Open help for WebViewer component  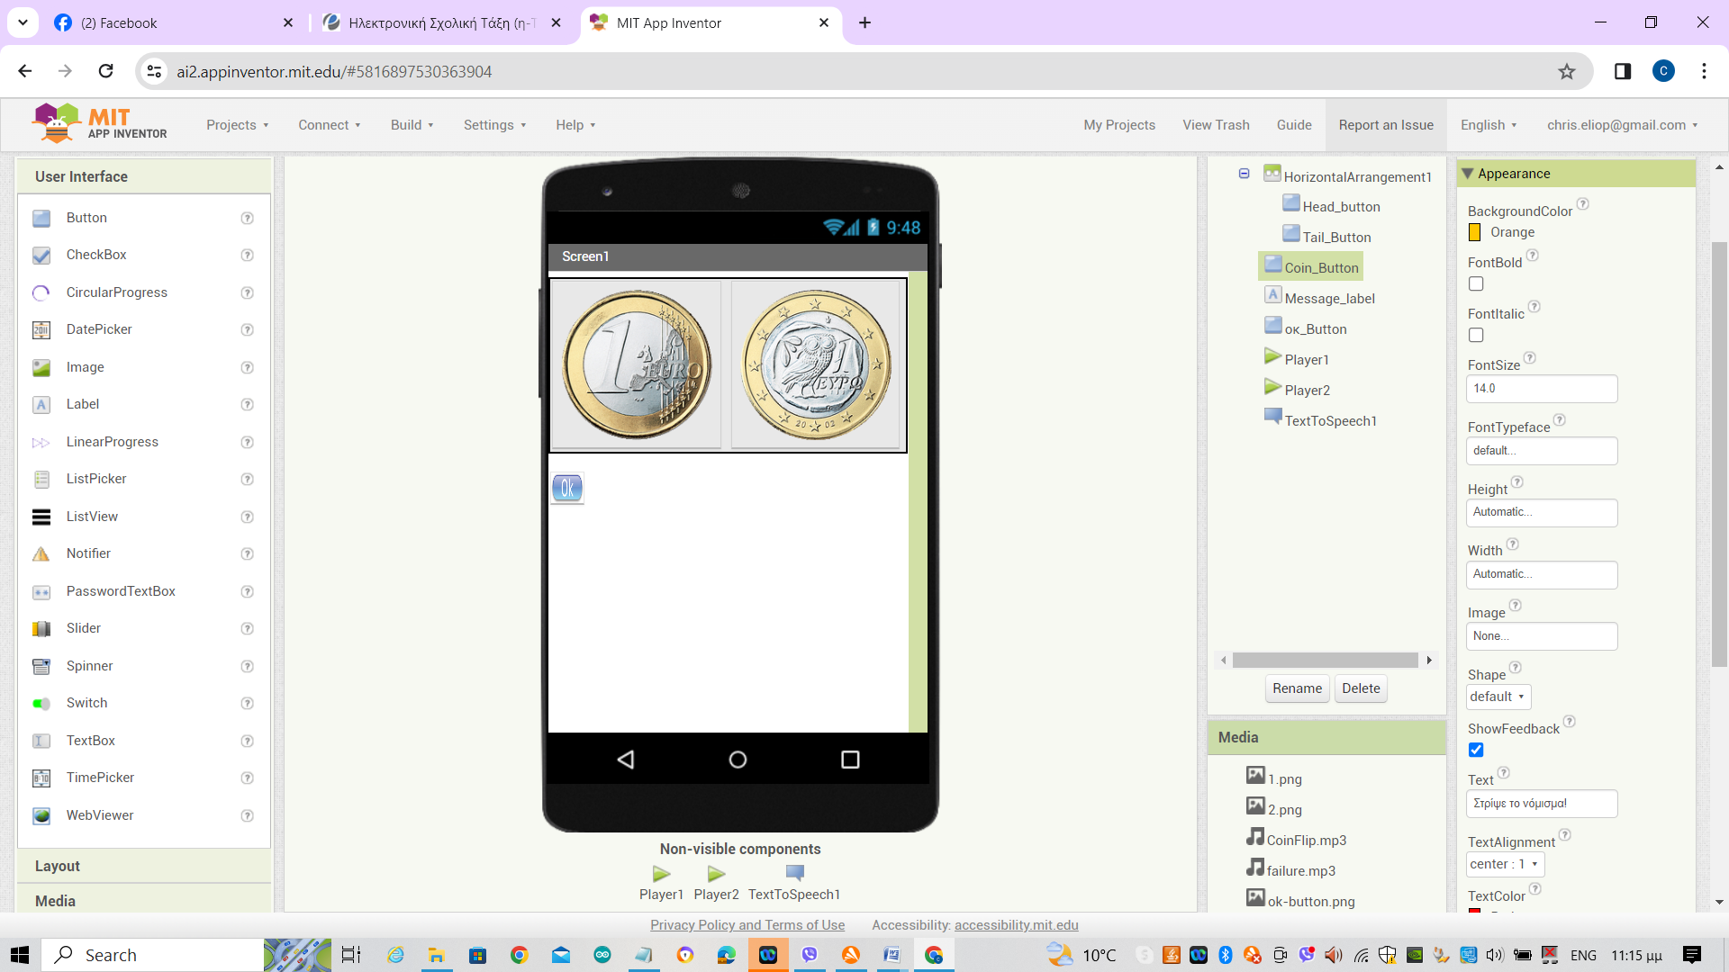coord(247,815)
